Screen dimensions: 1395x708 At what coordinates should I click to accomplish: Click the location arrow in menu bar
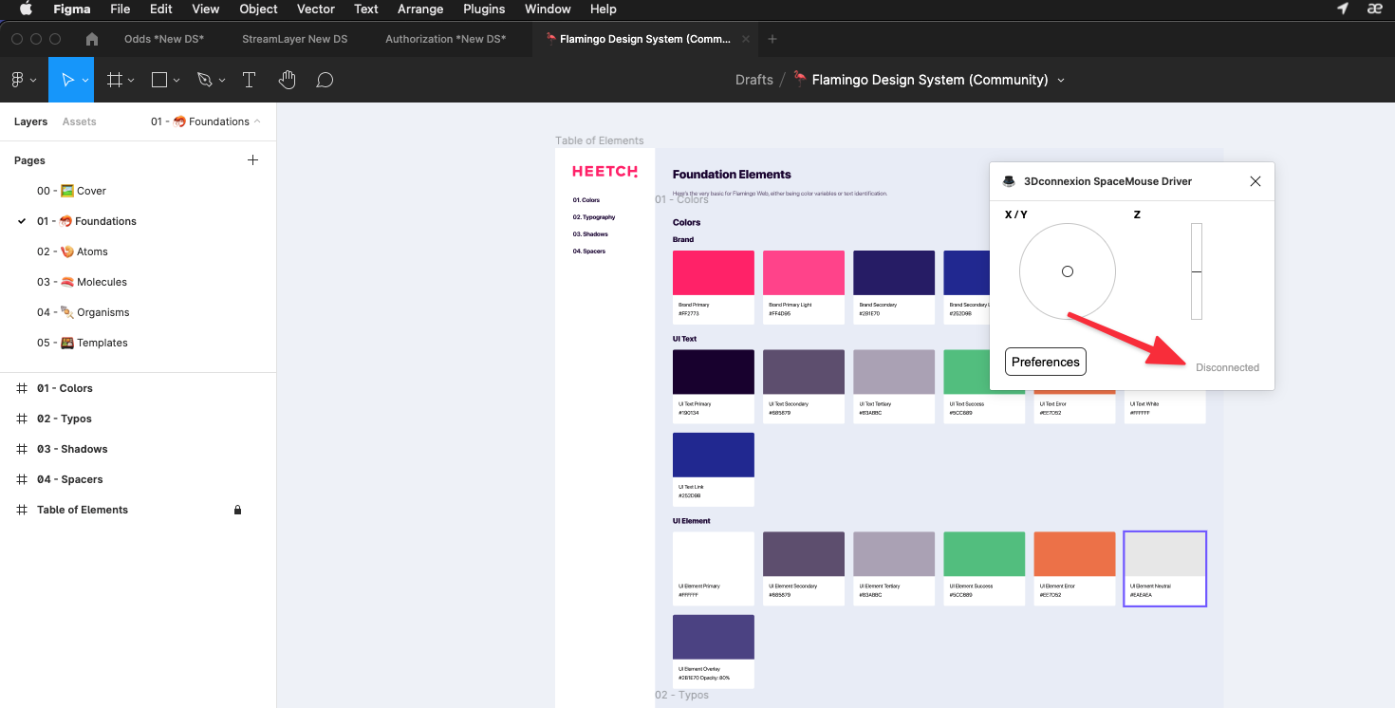[x=1343, y=9]
